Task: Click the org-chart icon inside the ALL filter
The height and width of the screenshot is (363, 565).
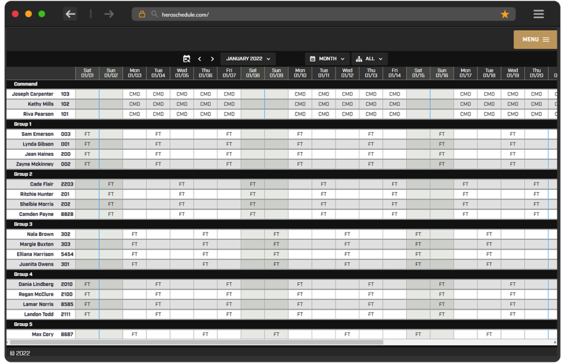Action: point(360,58)
